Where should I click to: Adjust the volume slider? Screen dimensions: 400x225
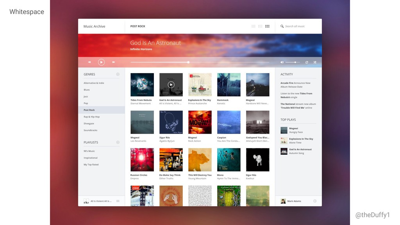coord(293,62)
